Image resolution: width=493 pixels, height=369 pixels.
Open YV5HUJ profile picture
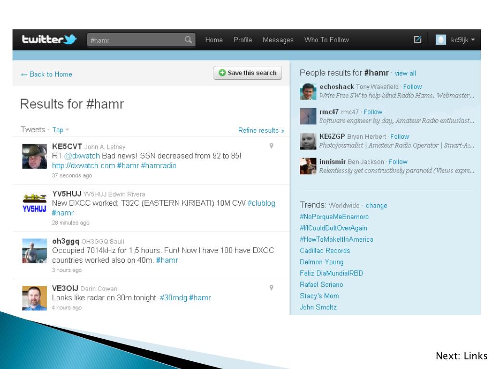tap(35, 204)
